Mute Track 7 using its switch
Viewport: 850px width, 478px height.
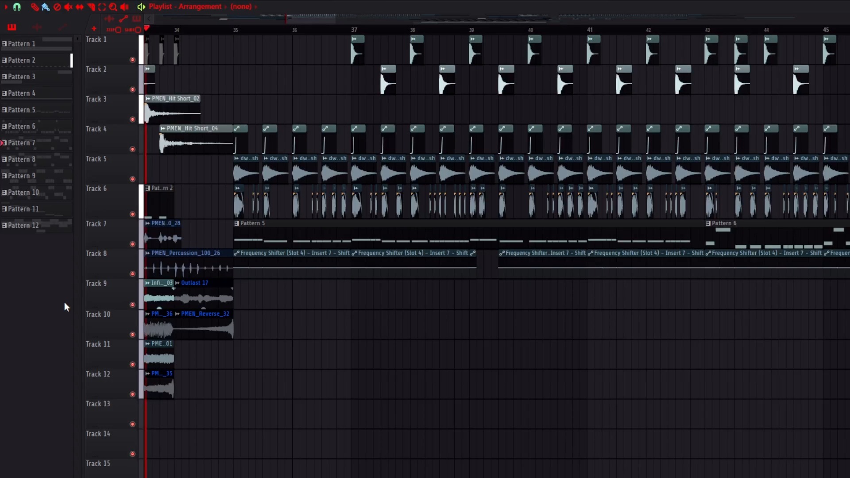132,244
